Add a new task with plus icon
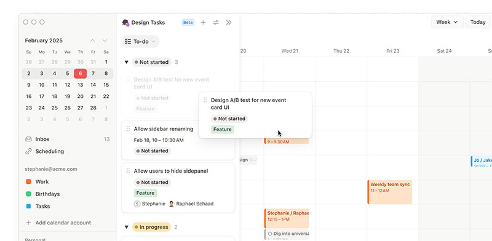492x241 pixels. pyautogui.click(x=203, y=22)
